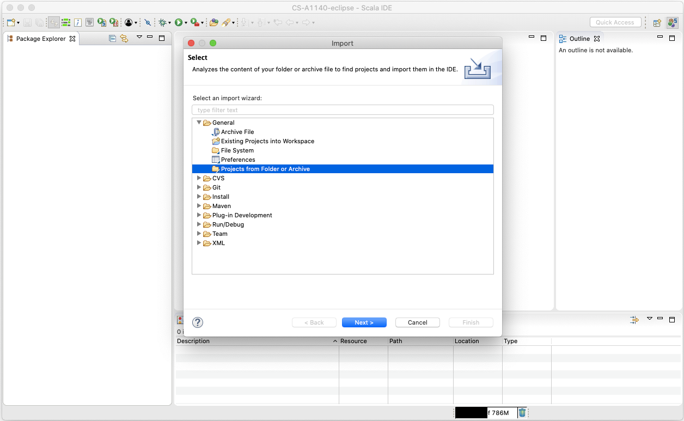Switch to the Scala perspective icon
This screenshot has height=421, width=684.
[673, 22]
